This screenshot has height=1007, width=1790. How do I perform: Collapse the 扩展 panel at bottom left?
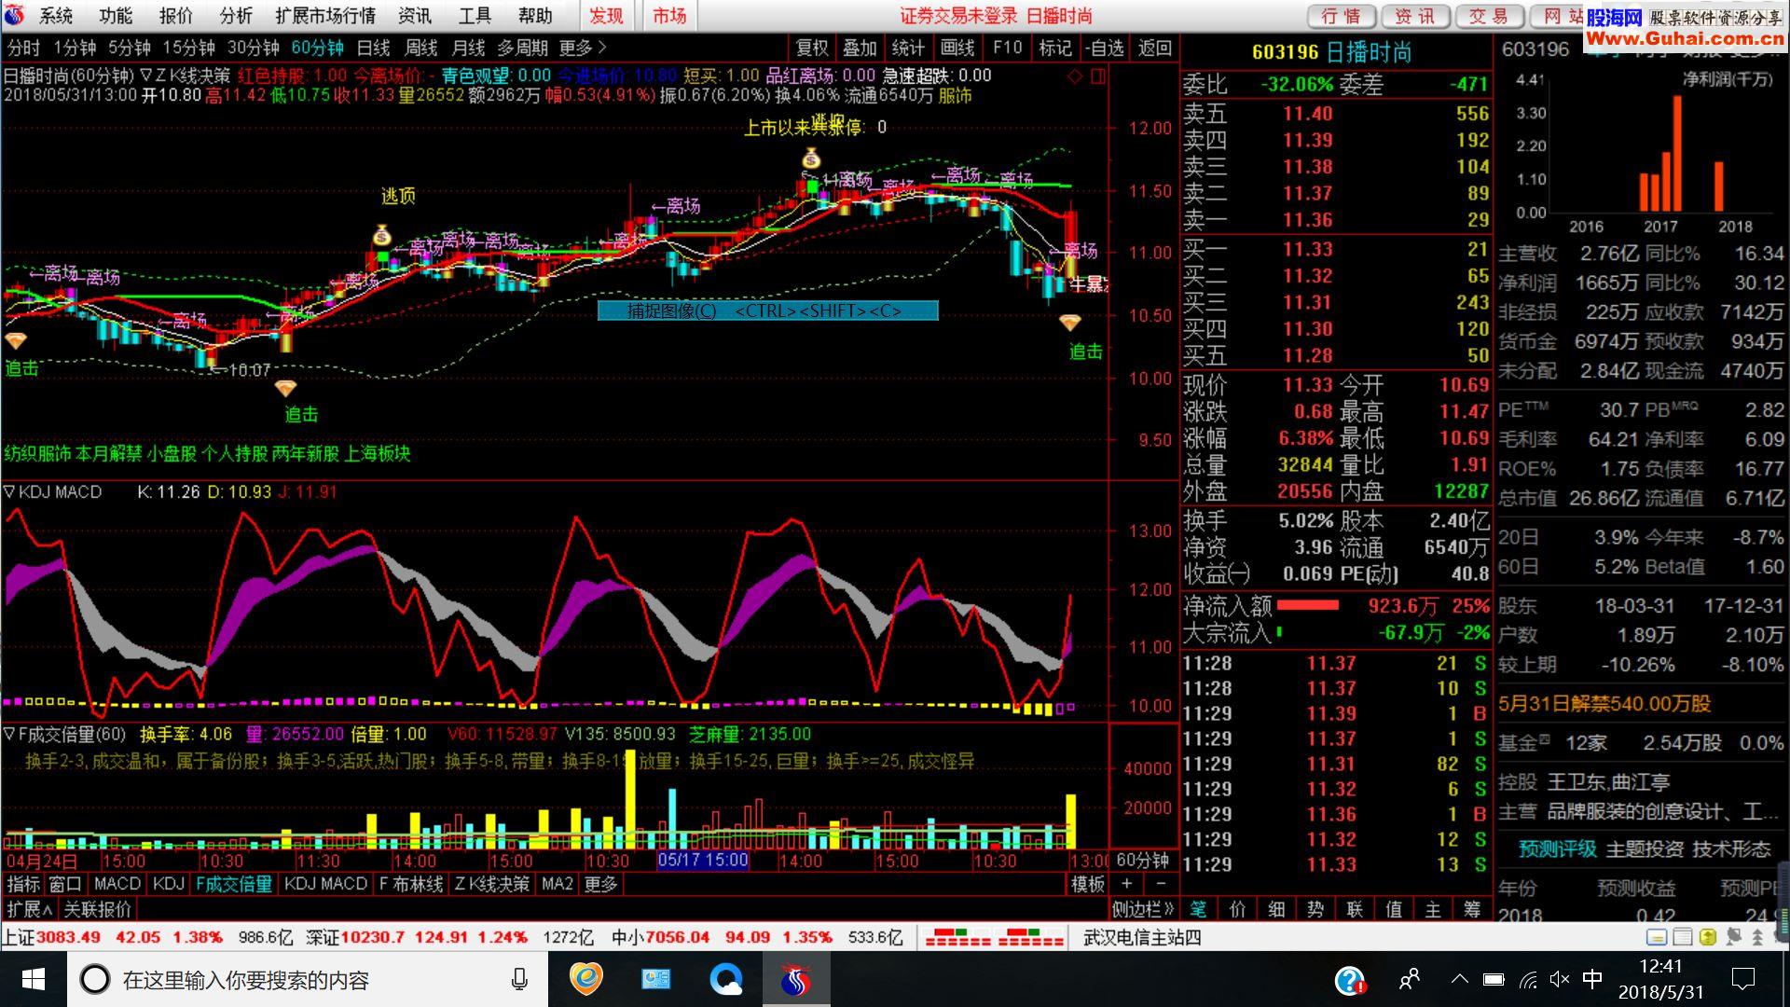click(29, 908)
